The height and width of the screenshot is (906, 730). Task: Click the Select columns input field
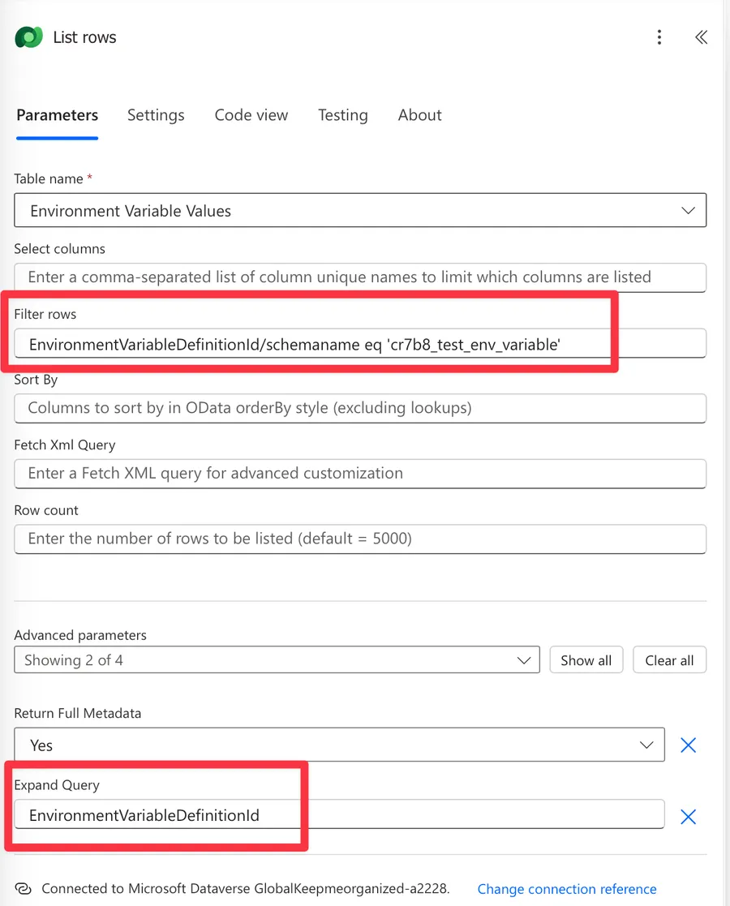click(360, 277)
